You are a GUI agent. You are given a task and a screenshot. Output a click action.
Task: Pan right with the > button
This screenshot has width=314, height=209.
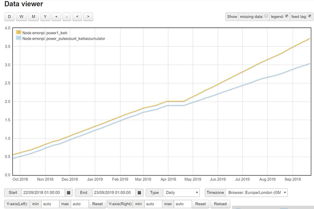coord(88,17)
